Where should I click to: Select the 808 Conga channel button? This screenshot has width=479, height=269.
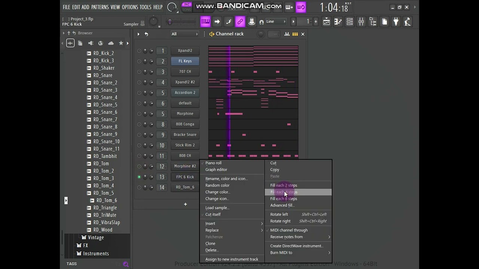click(x=185, y=124)
